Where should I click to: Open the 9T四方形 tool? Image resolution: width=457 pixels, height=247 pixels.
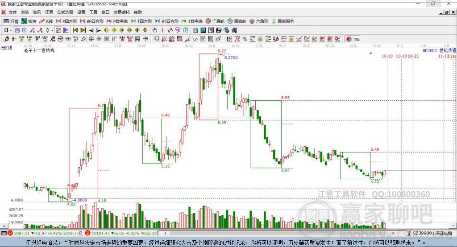[167, 21]
